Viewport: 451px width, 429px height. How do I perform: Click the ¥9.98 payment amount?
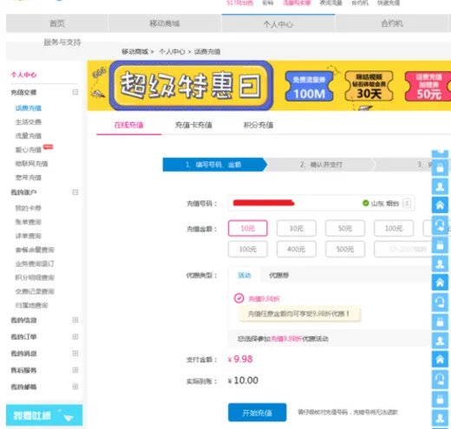click(x=240, y=359)
